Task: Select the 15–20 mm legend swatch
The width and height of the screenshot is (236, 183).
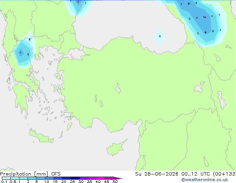Action: 58,178
